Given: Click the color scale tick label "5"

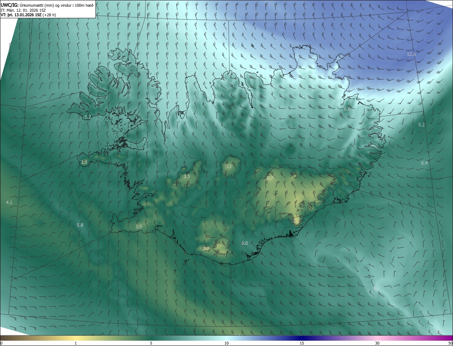Looking at the screenshot, I should pyautogui.click(x=151, y=344).
